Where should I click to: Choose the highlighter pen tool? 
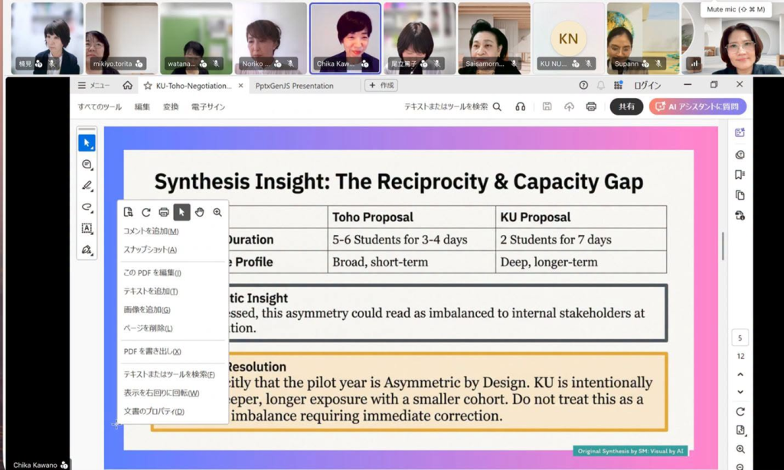pyautogui.click(x=87, y=185)
